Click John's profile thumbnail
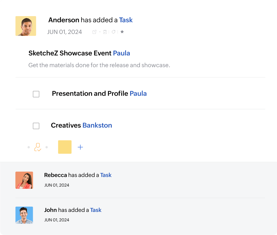This screenshot has width=277, height=235. pos(24,215)
